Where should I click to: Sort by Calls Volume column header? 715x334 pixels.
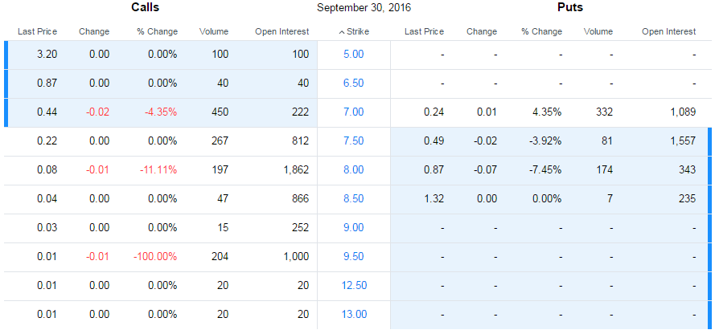(214, 32)
